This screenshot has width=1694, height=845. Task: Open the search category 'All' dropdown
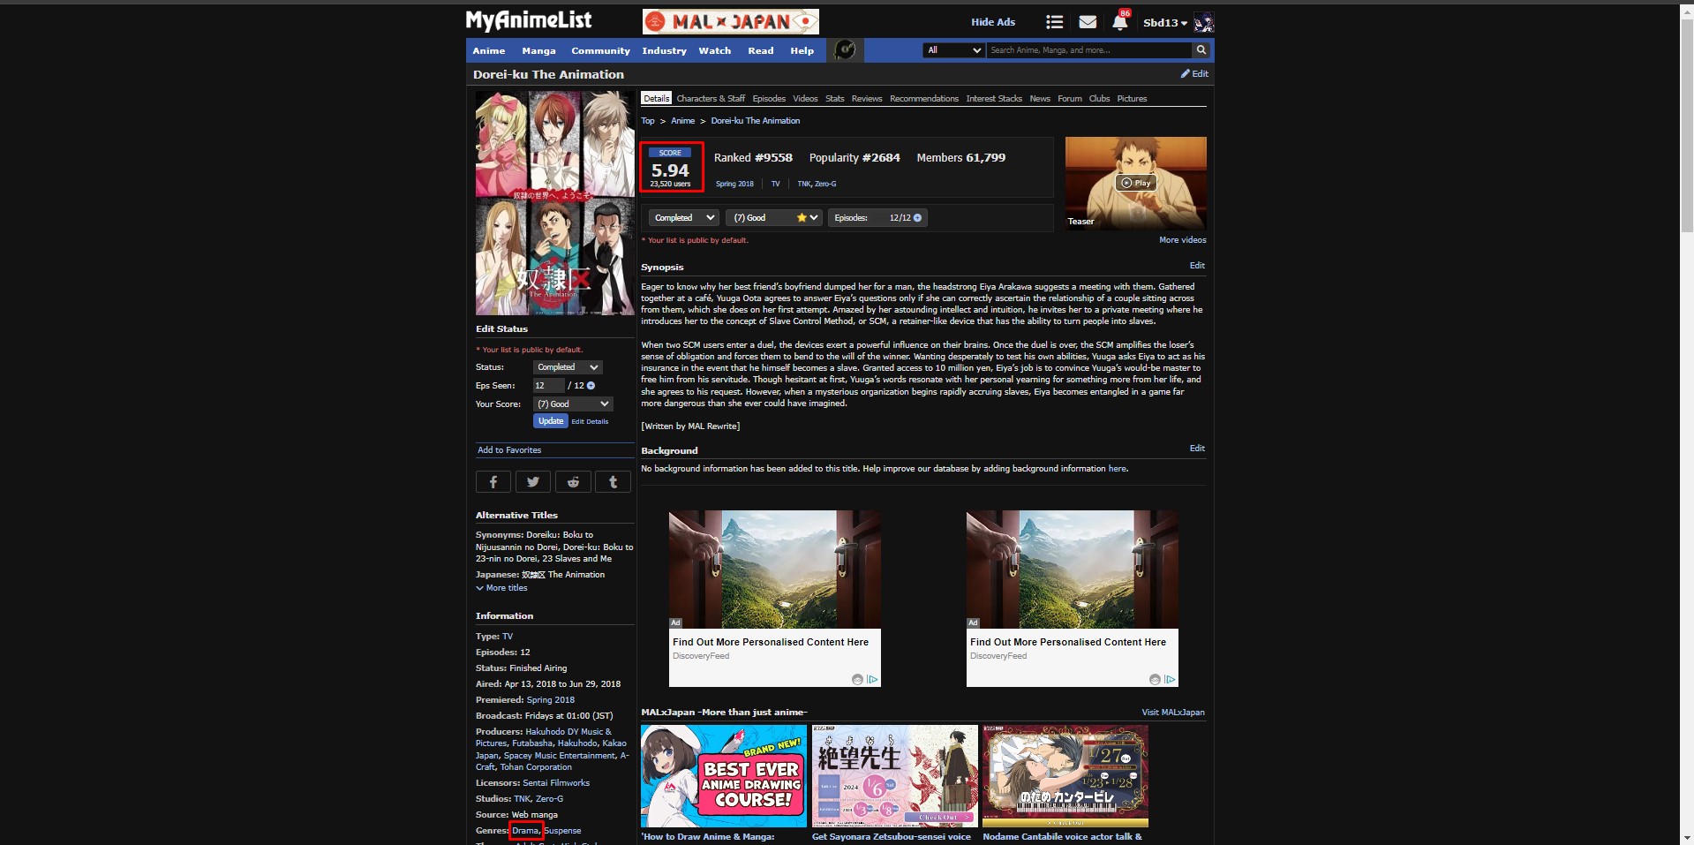[x=953, y=50]
